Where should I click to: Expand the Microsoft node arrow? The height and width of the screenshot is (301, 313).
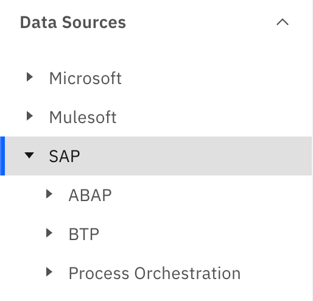[30, 77]
